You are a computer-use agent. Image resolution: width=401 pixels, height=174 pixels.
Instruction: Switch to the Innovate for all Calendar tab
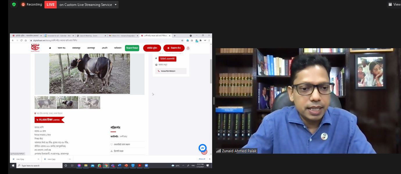point(59,36)
